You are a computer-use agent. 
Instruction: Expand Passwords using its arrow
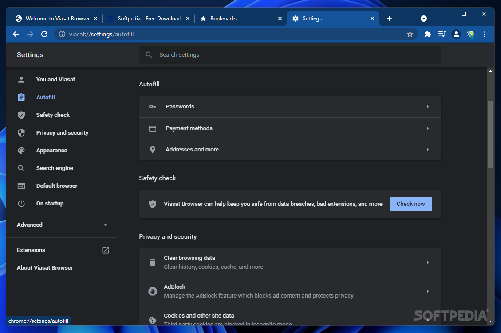(x=427, y=107)
